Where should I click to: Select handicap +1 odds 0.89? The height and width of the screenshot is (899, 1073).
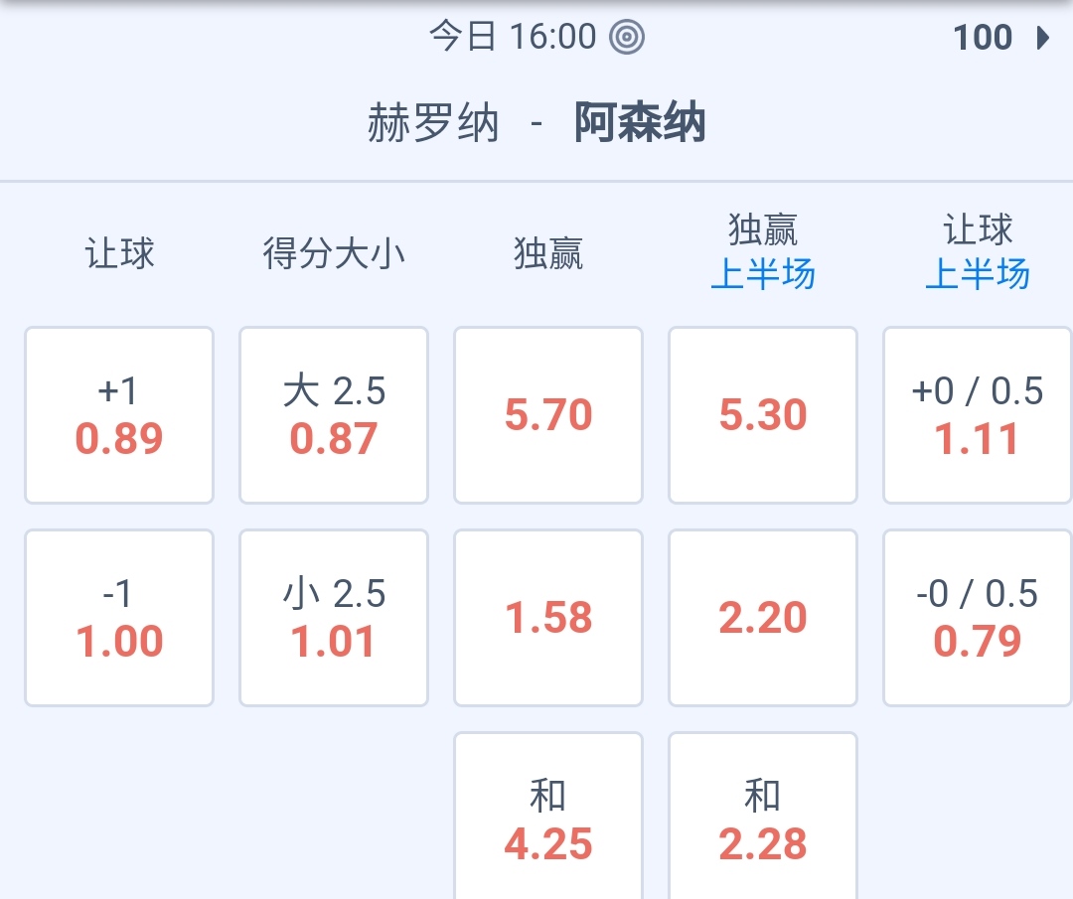119,415
